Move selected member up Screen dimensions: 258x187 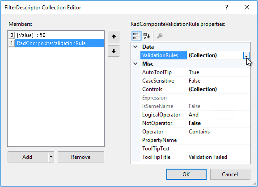[x=114, y=37]
